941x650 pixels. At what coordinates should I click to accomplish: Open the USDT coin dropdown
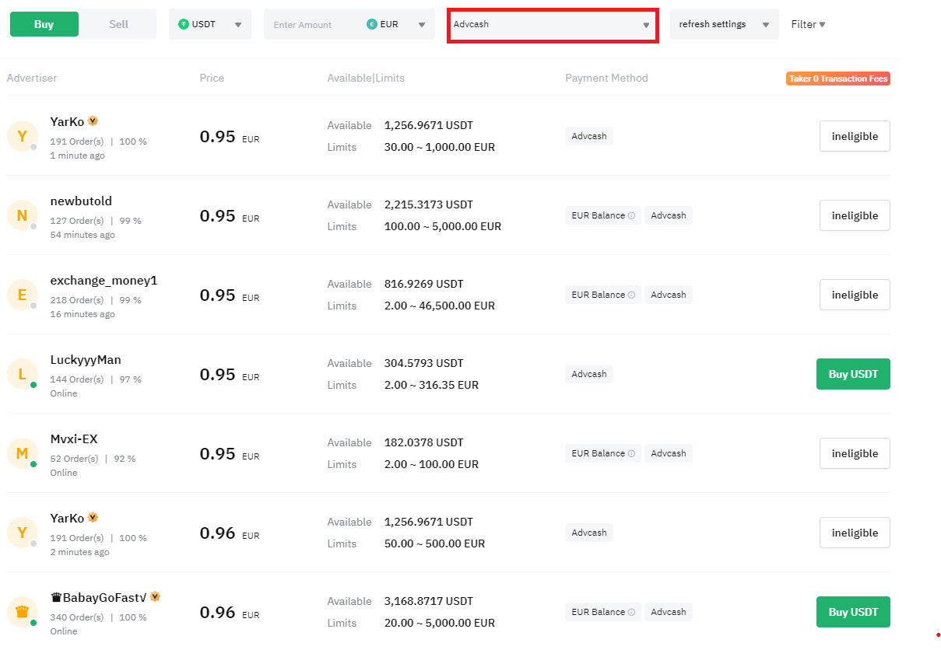pos(210,24)
